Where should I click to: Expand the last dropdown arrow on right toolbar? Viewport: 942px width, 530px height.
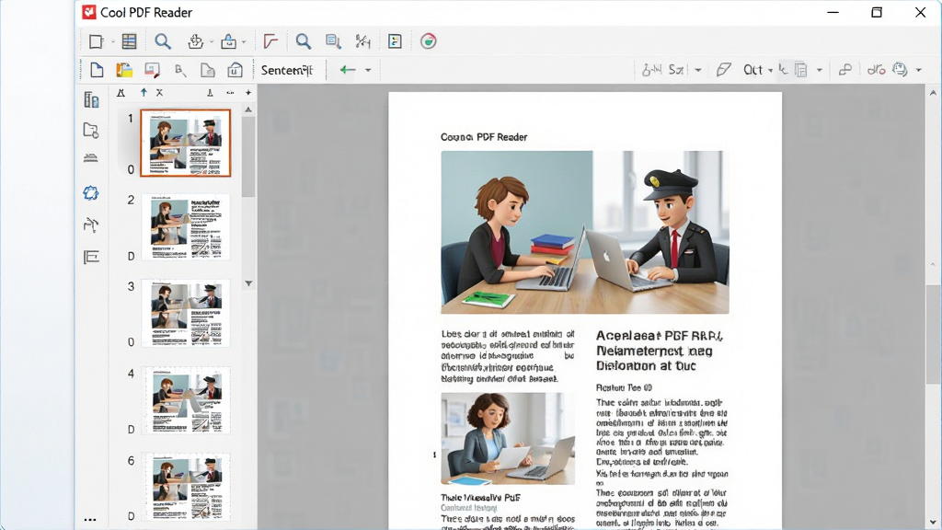coord(919,70)
